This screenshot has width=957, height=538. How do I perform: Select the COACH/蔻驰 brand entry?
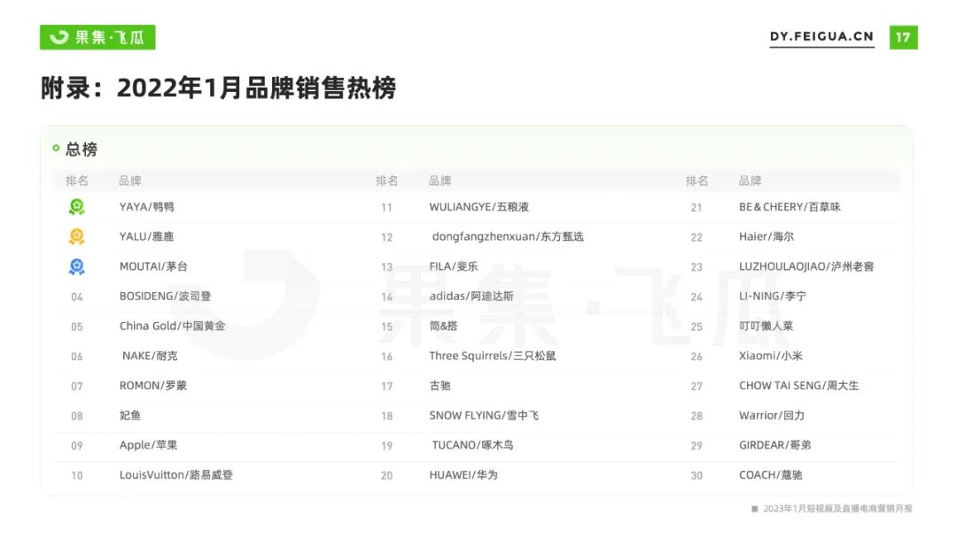click(x=770, y=475)
